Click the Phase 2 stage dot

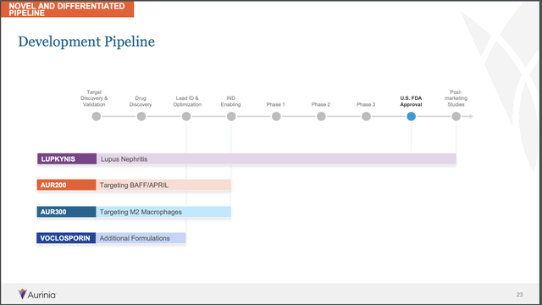(321, 117)
